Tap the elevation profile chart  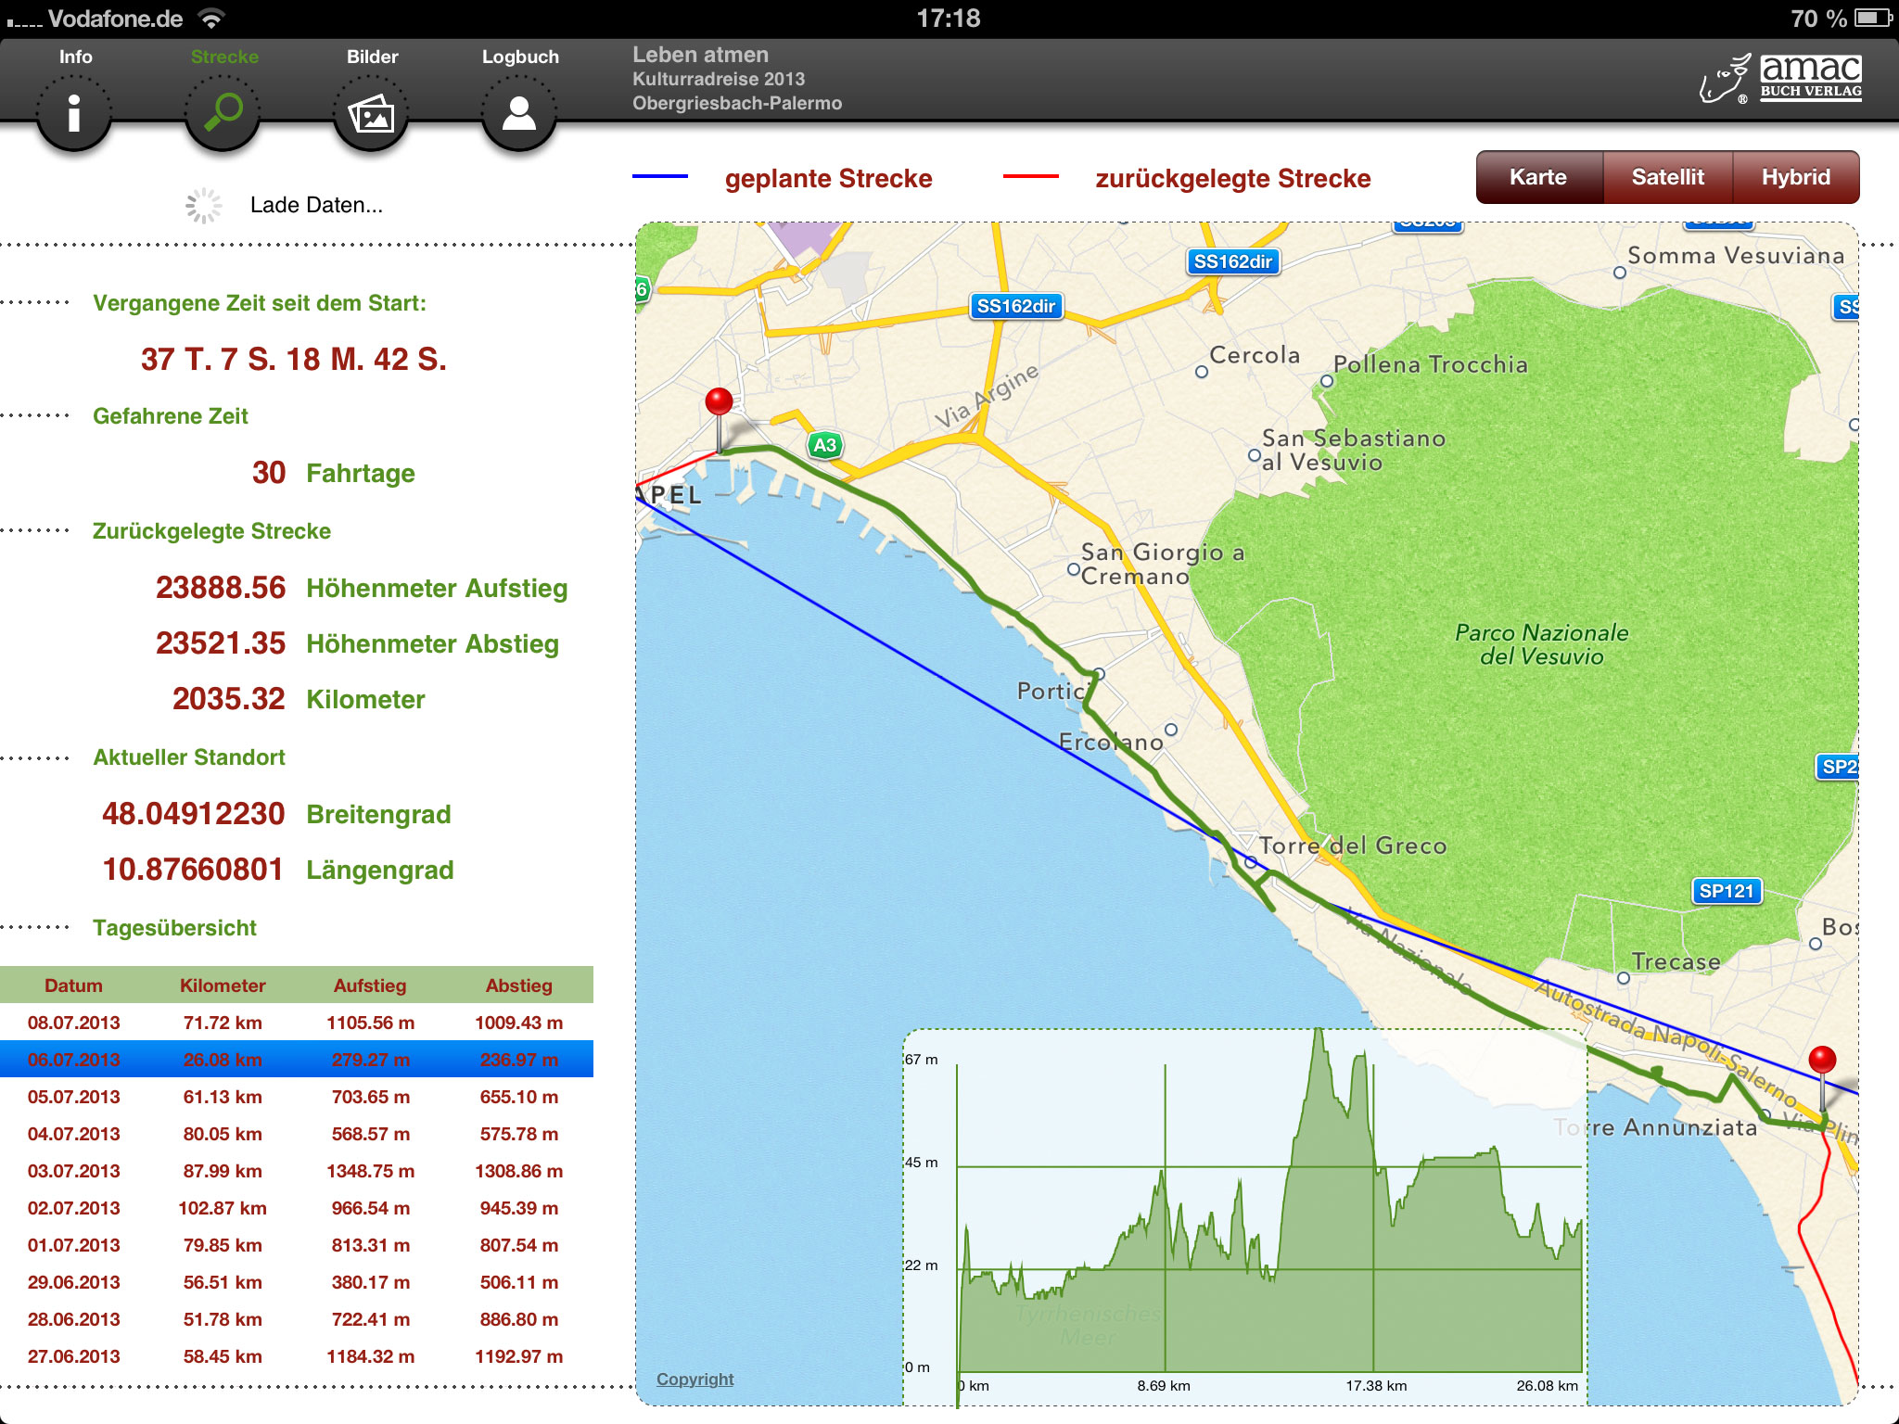pos(1244,1216)
